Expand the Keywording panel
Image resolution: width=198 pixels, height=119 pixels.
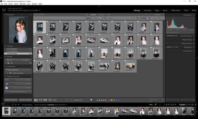194,40
